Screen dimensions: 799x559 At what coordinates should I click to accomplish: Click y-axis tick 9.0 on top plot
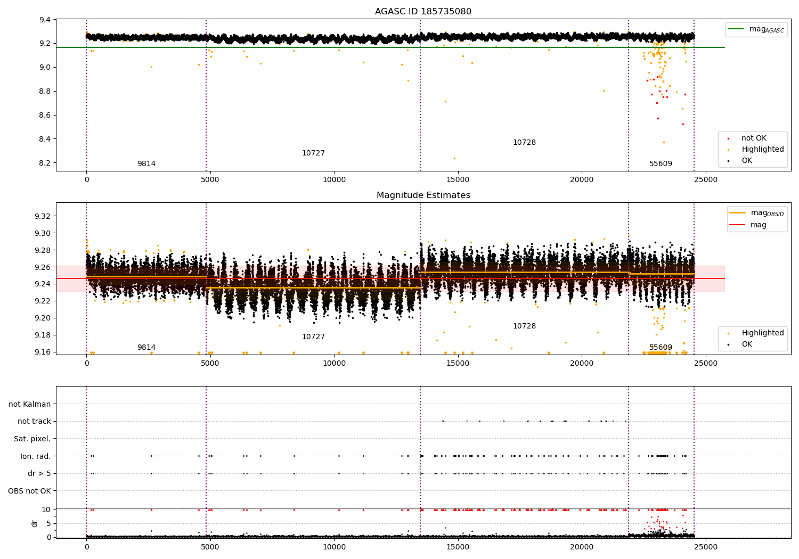click(x=45, y=67)
